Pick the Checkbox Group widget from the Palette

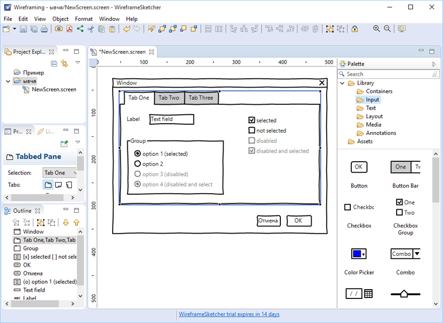click(x=405, y=217)
